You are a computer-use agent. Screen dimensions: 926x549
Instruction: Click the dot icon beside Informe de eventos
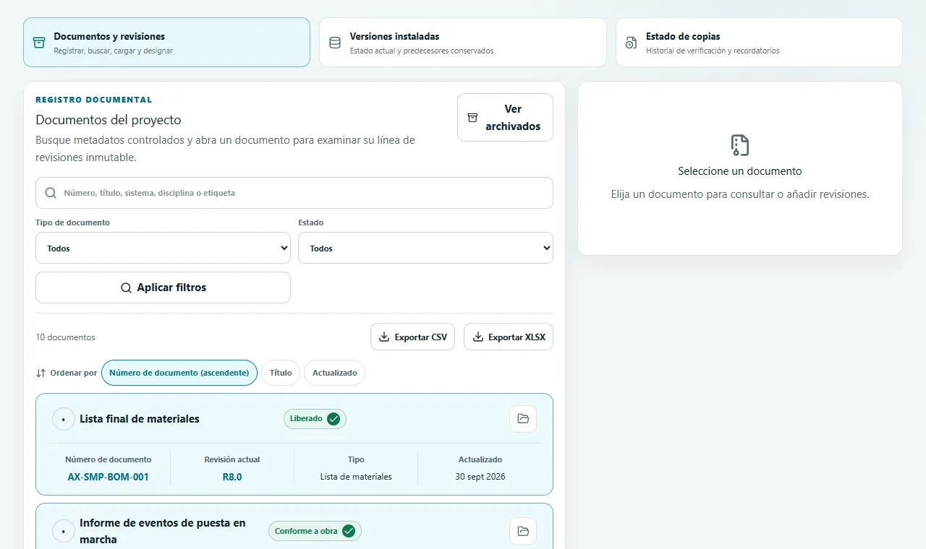pyautogui.click(x=64, y=531)
